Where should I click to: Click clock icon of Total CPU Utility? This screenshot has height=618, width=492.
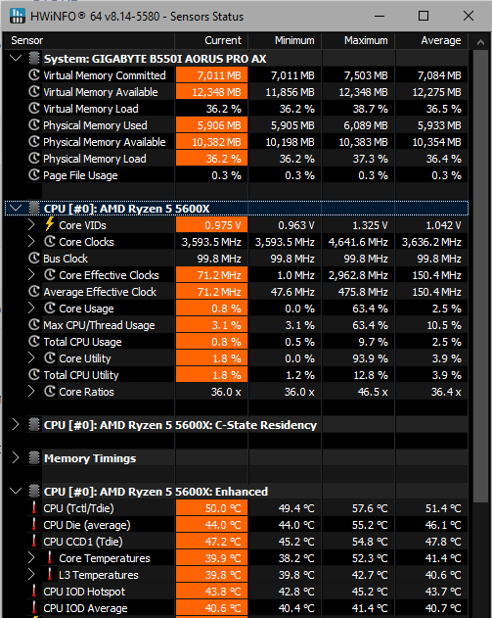click(34, 375)
